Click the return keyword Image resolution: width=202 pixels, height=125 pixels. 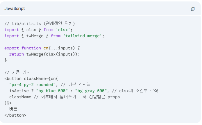16,54
